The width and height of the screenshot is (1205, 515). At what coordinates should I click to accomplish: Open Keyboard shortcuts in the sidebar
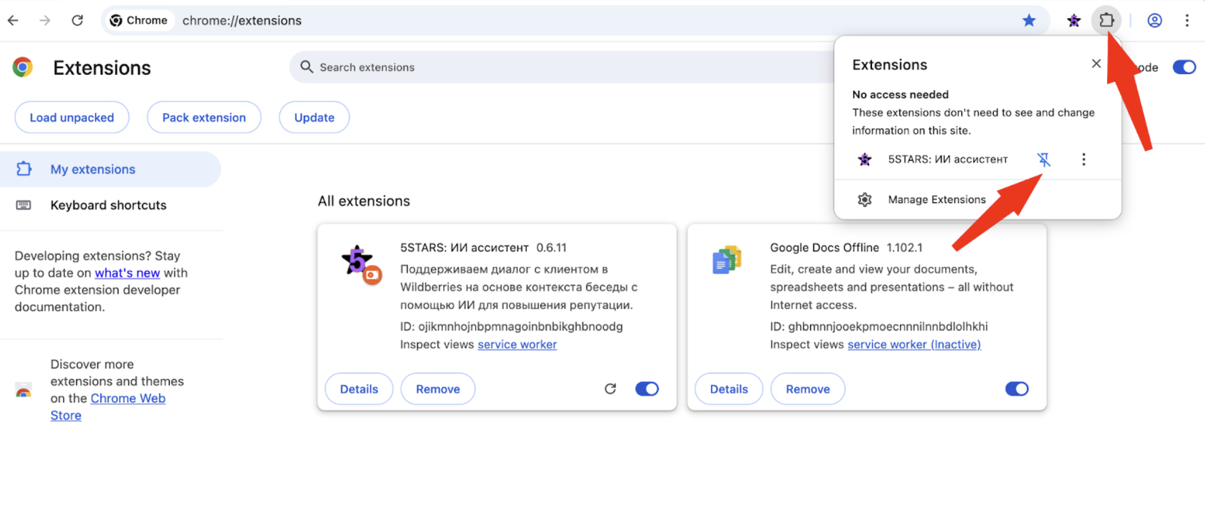pos(108,205)
